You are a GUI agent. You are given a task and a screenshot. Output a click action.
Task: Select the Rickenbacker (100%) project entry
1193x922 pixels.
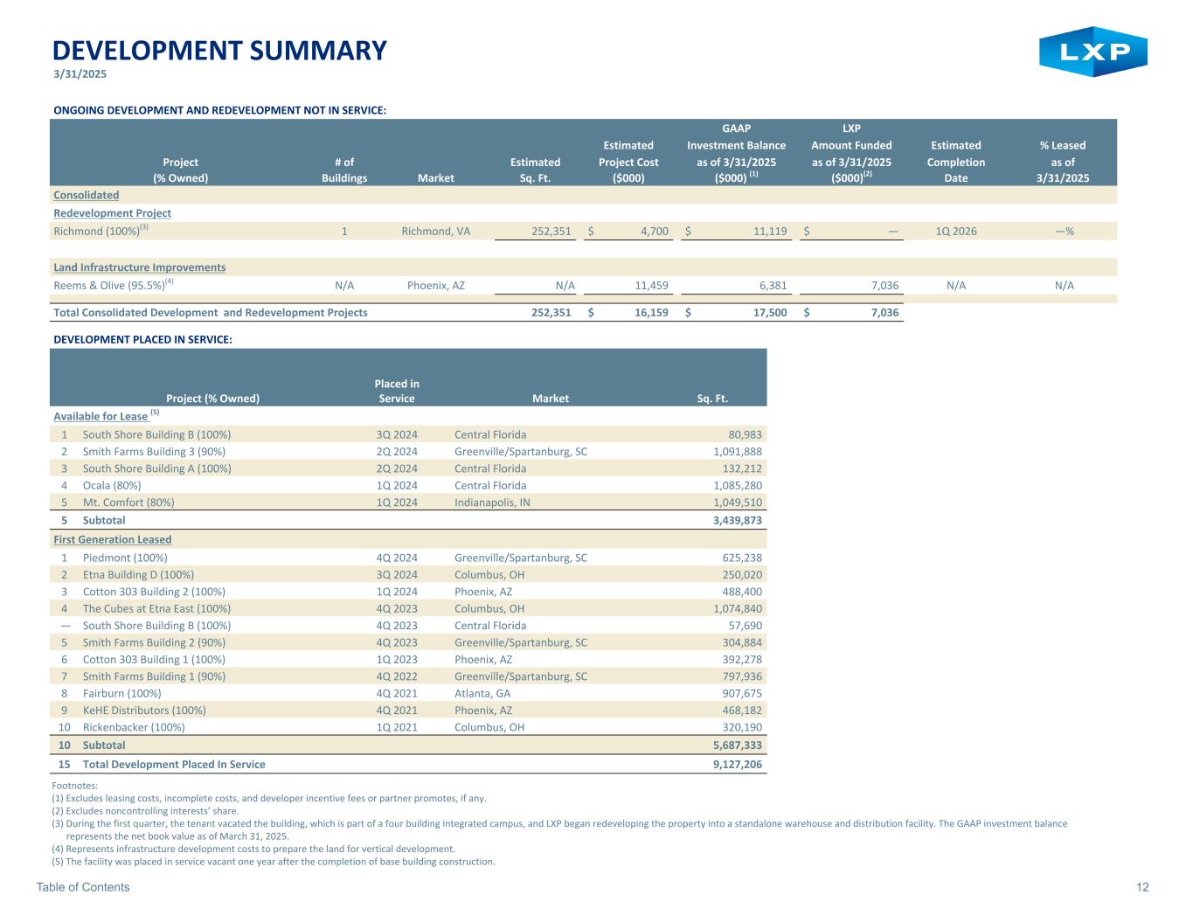pyautogui.click(x=134, y=727)
